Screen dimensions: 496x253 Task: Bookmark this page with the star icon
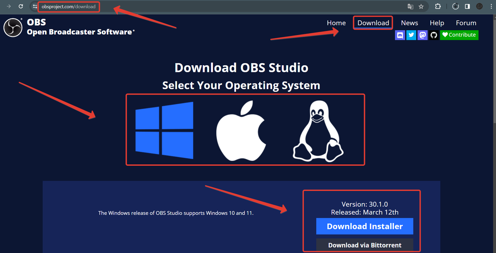pyautogui.click(x=421, y=7)
